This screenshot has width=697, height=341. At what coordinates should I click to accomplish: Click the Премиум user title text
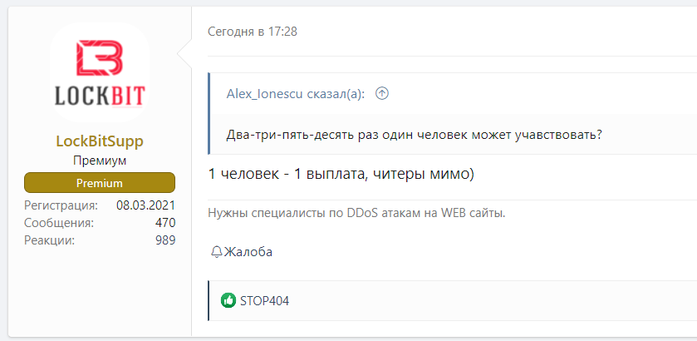pos(100,161)
